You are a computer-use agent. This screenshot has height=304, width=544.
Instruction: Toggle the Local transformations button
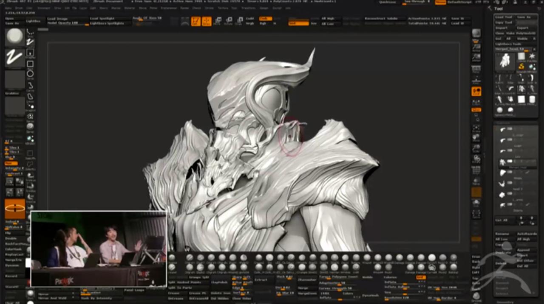tap(476, 91)
